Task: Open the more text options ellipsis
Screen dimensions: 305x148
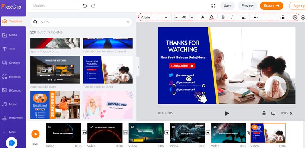Action: click(x=256, y=17)
